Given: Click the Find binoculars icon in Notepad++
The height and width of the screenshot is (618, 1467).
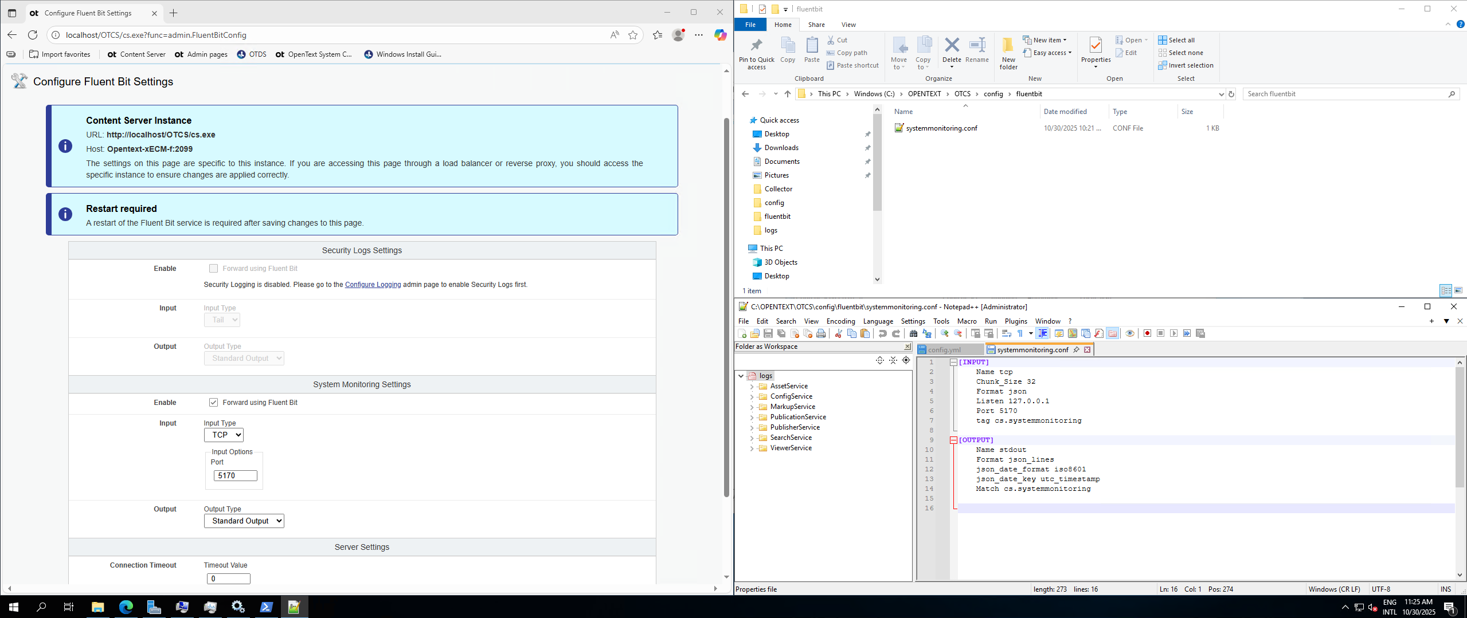Looking at the screenshot, I should (x=913, y=333).
